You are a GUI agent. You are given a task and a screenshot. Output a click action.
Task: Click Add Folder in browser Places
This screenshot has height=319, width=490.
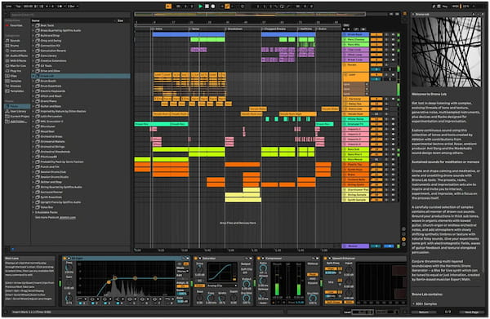(18, 122)
